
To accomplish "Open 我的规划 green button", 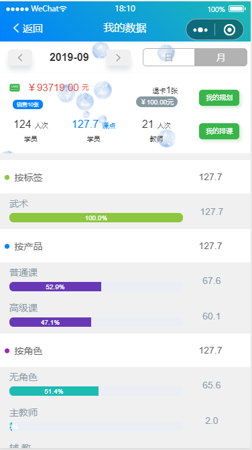I will point(219,98).
